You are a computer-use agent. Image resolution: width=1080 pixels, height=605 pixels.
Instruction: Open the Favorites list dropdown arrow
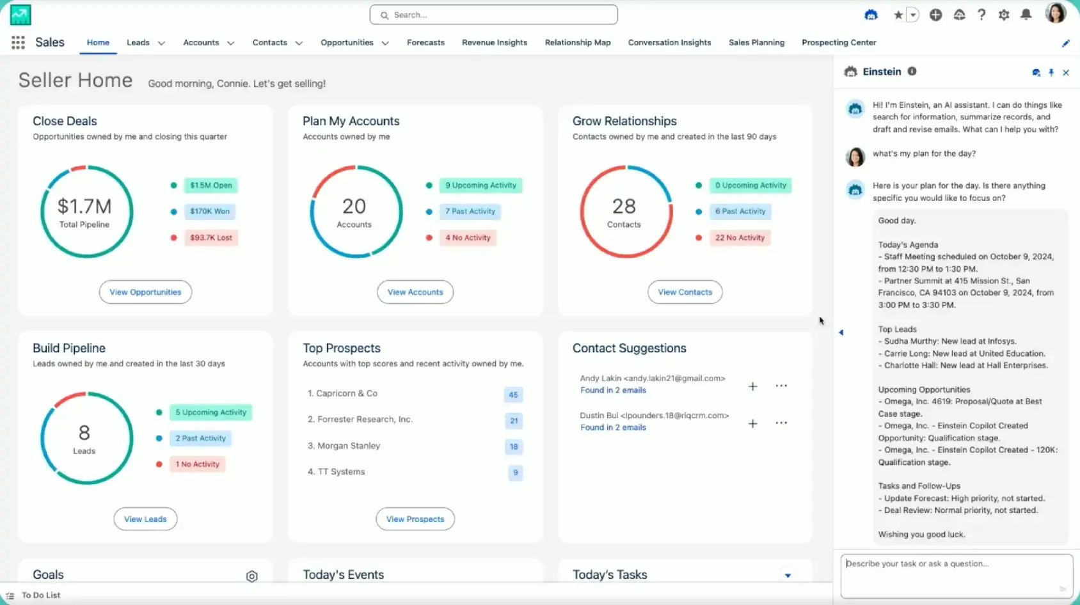click(x=913, y=15)
